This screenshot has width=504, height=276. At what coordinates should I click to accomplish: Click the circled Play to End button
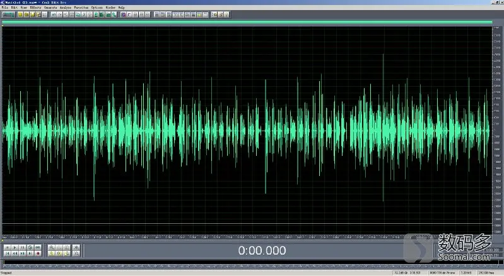[x=30, y=248]
